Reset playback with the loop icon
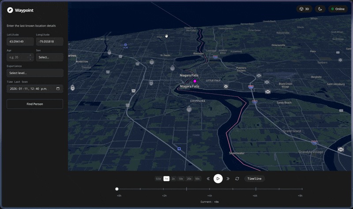This screenshot has width=353, height=209. point(237,179)
